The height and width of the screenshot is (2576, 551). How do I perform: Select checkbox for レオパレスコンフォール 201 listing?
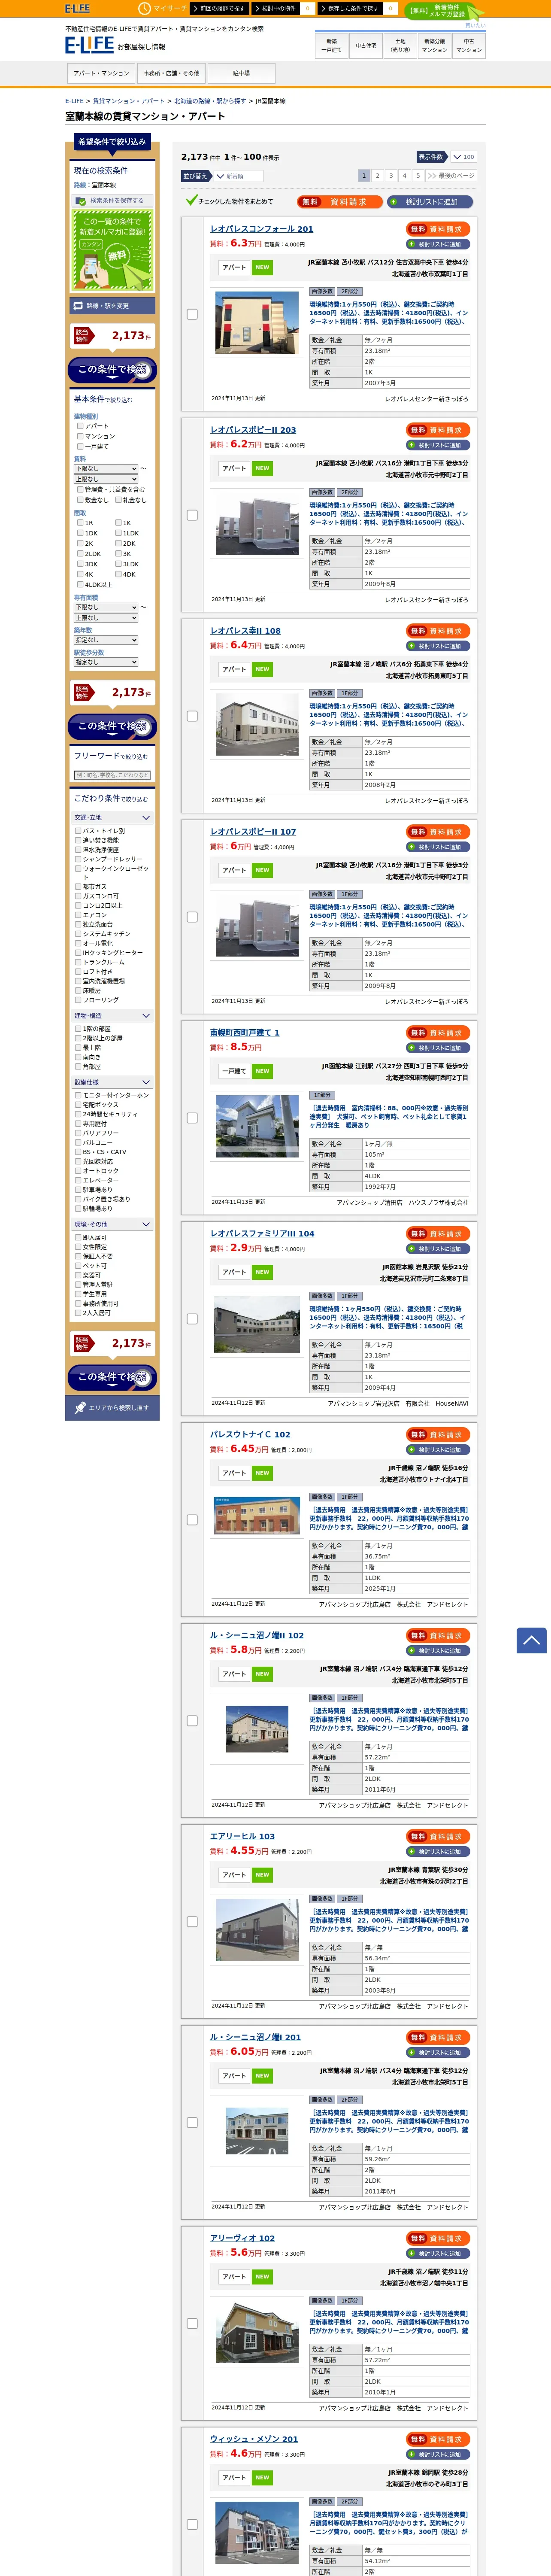pyautogui.click(x=192, y=314)
